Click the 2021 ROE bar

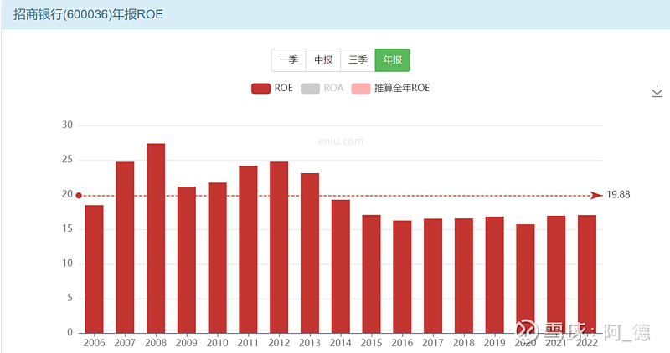(556, 274)
